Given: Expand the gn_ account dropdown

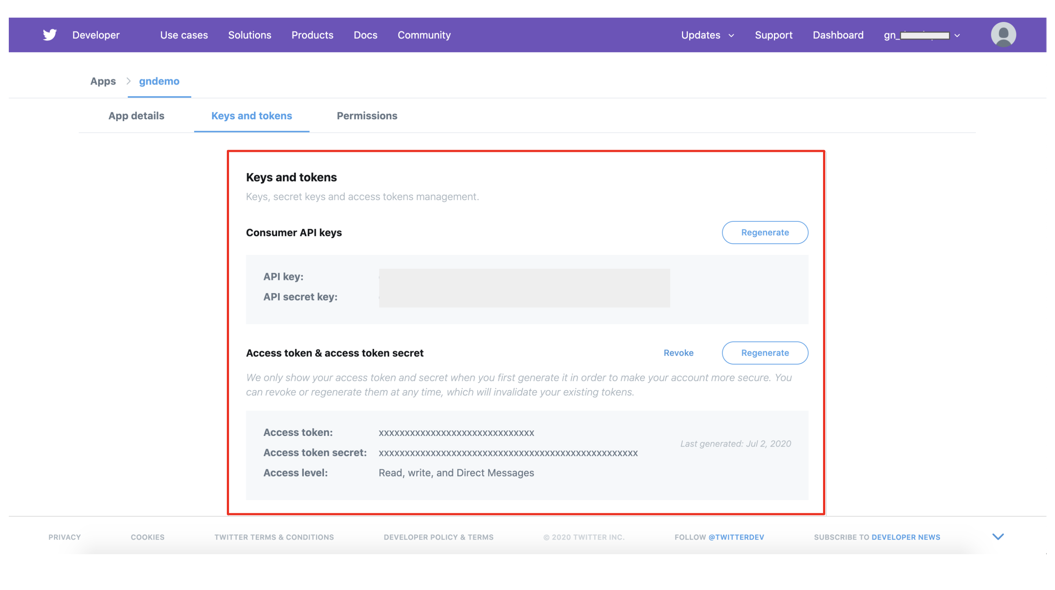Looking at the screenshot, I should (922, 35).
